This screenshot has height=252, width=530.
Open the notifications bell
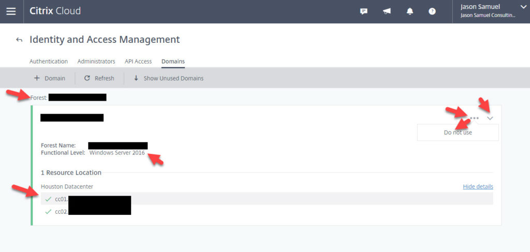click(409, 11)
